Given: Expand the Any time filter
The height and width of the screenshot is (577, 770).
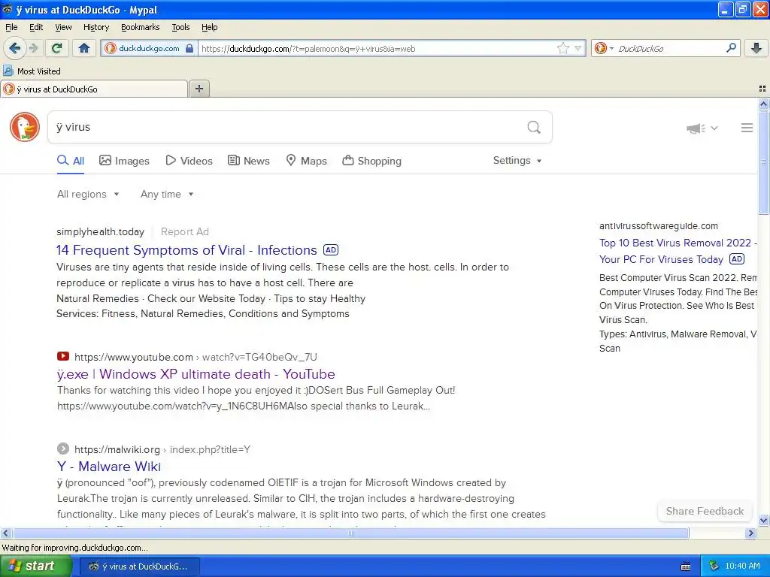Looking at the screenshot, I should click(167, 195).
